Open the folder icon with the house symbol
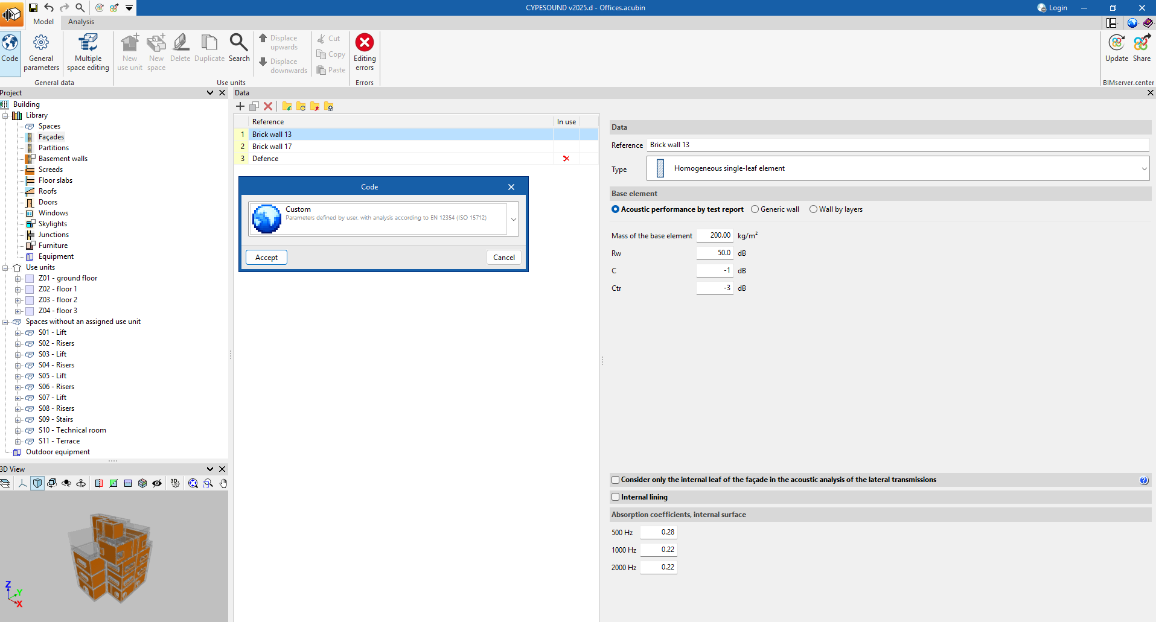The height and width of the screenshot is (622, 1156). pyautogui.click(x=328, y=106)
